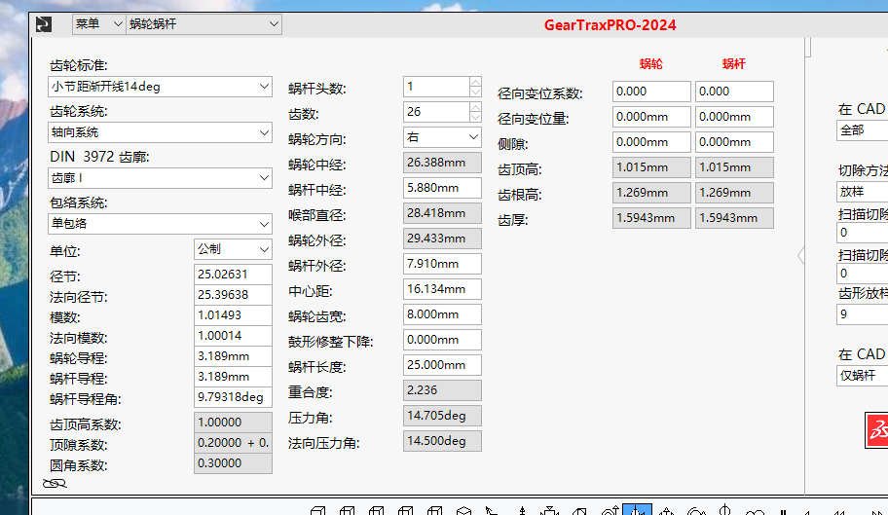Click the 蜗轮齿宽 field showing 8.000mm
This screenshot has width=888, height=515.
442,314
